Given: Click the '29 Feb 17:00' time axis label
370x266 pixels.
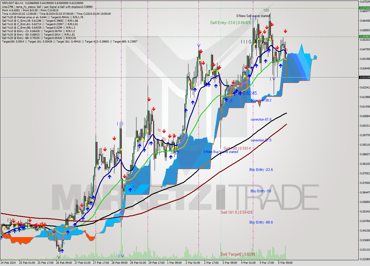Looking at the screenshot, I should tap(156, 263).
